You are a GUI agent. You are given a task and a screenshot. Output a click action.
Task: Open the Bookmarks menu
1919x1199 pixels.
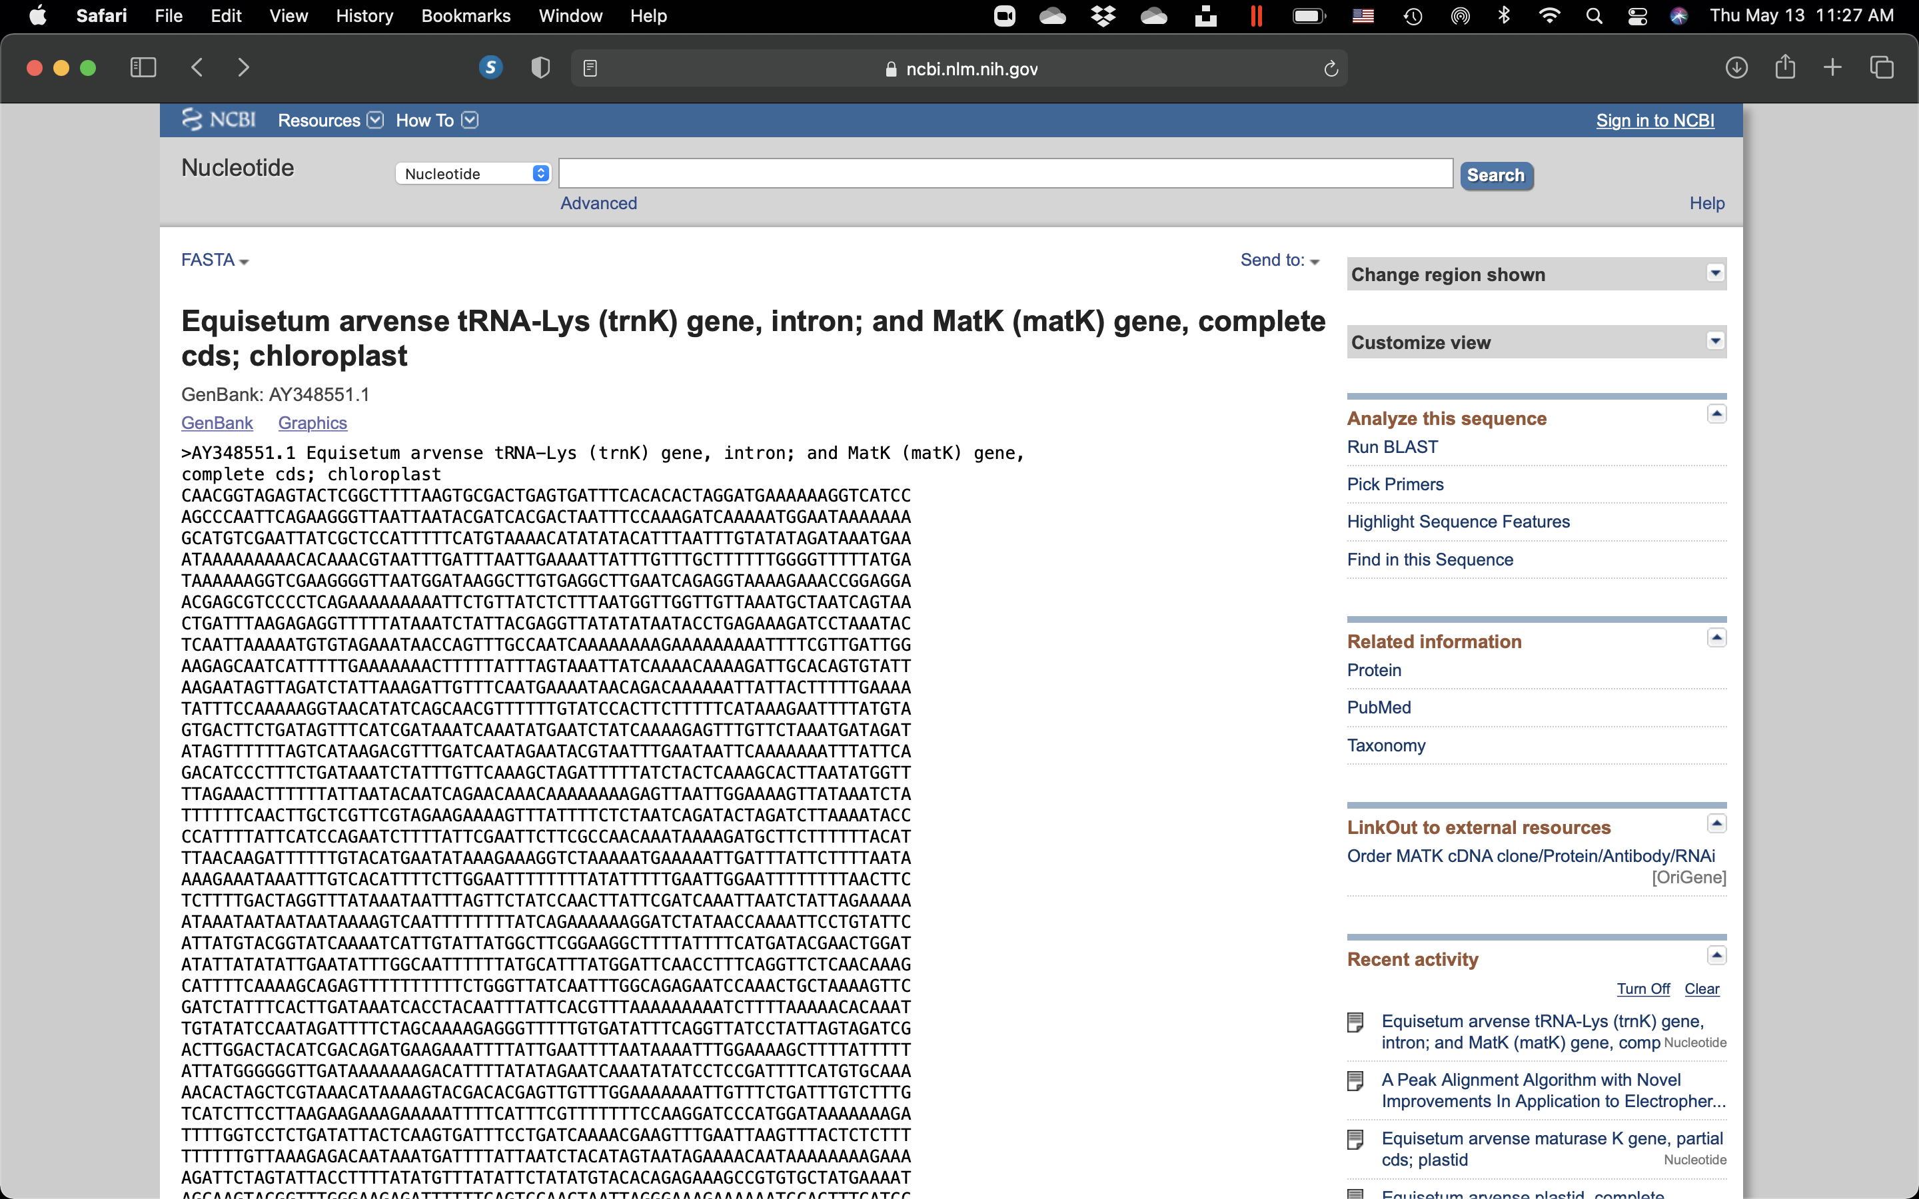click(466, 16)
